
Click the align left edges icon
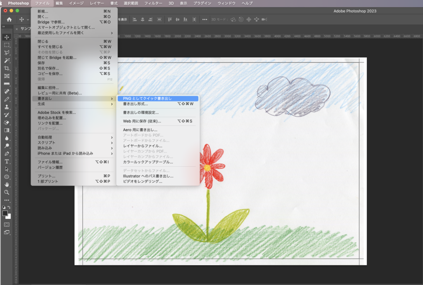(135, 19)
